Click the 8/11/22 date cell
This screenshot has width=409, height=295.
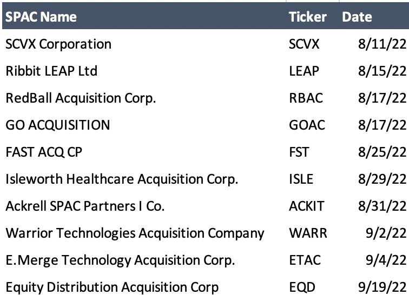[382, 44]
